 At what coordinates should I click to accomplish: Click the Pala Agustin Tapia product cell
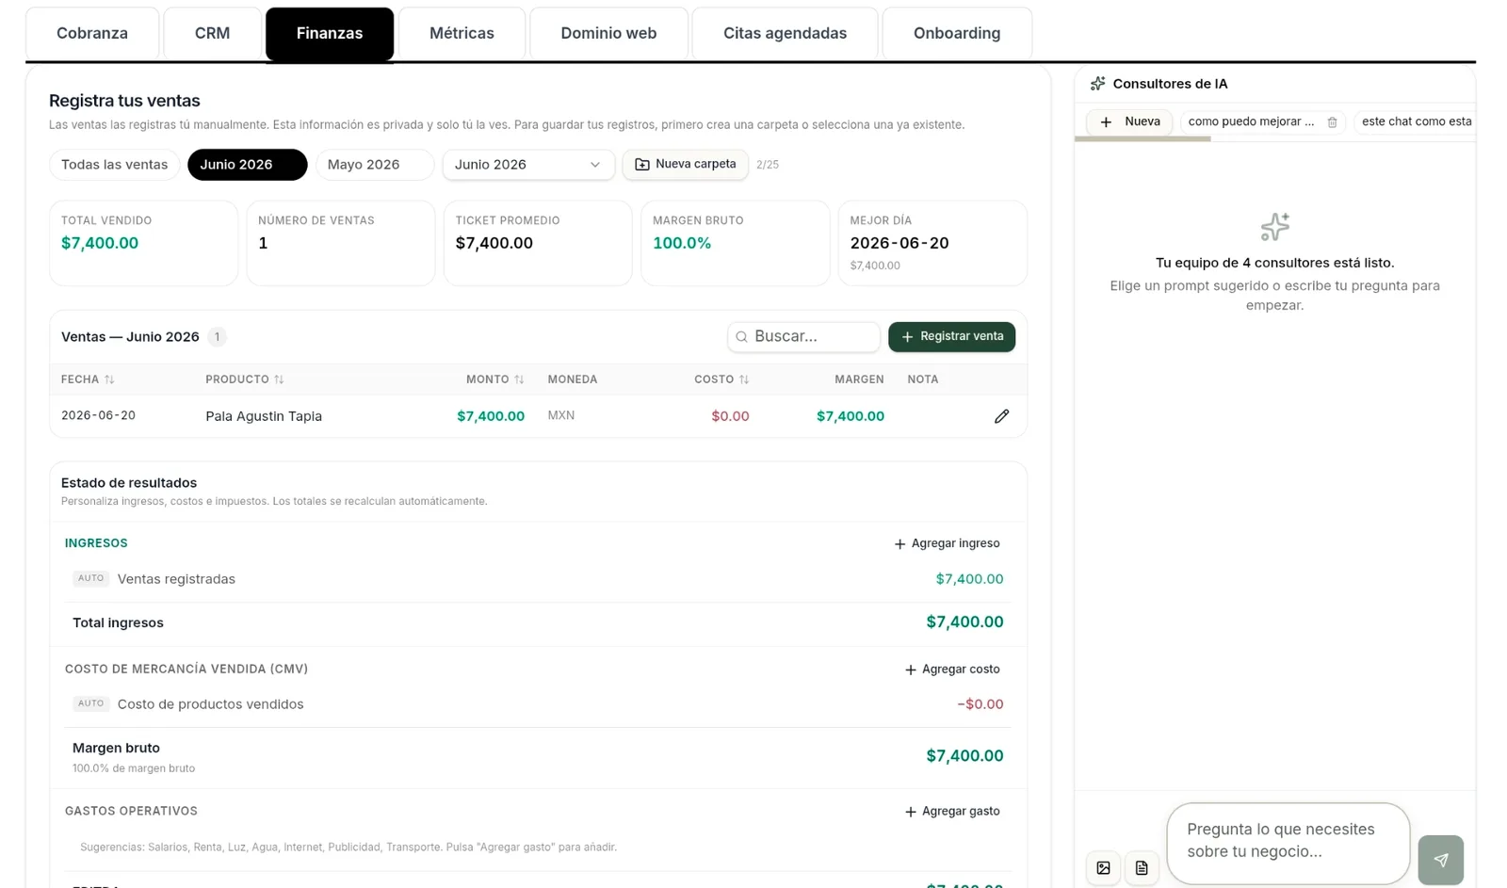click(x=264, y=416)
